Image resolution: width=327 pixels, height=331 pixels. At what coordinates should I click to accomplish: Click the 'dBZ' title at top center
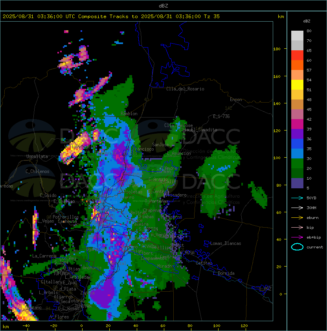(x=163, y=6)
